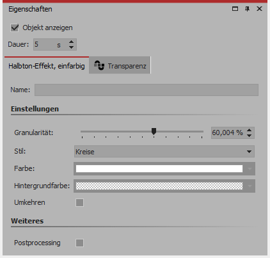The height and width of the screenshot is (258, 270).
Task: Click the Eigenschaften panel title
Action: [x=30, y=9]
